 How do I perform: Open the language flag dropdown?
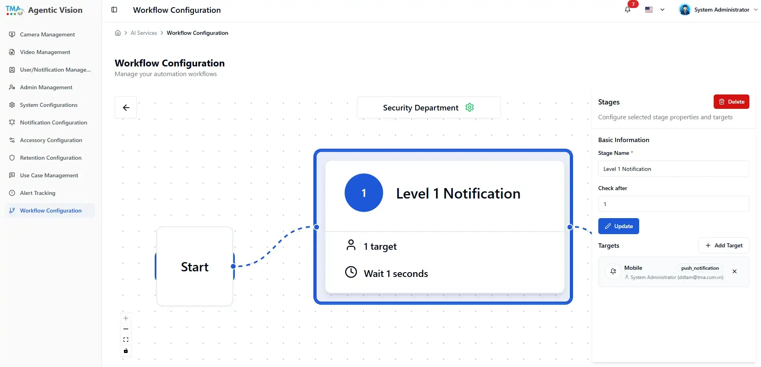click(655, 10)
